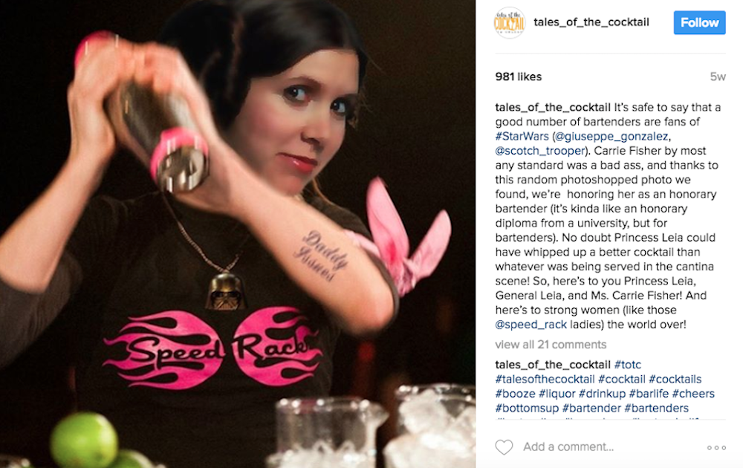Open the #totc hashtag
This screenshot has width=743, height=468.
pos(627,365)
